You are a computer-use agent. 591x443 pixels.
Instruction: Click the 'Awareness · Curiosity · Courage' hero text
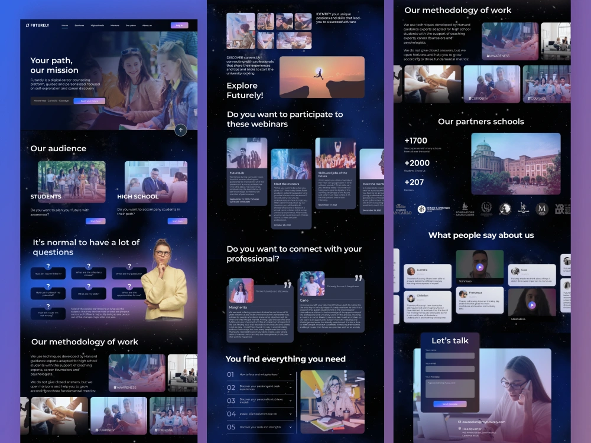coord(51,101)
